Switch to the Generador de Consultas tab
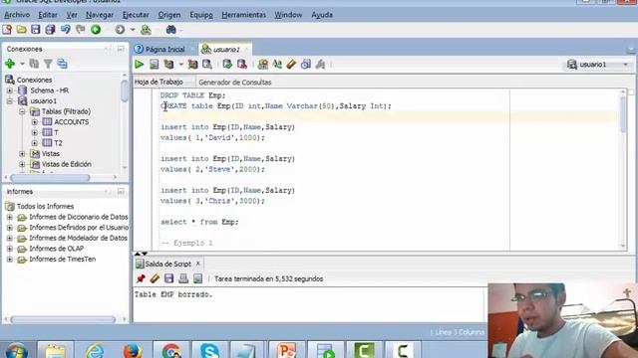This screenshot has height=358, width=638. [235, 82]
